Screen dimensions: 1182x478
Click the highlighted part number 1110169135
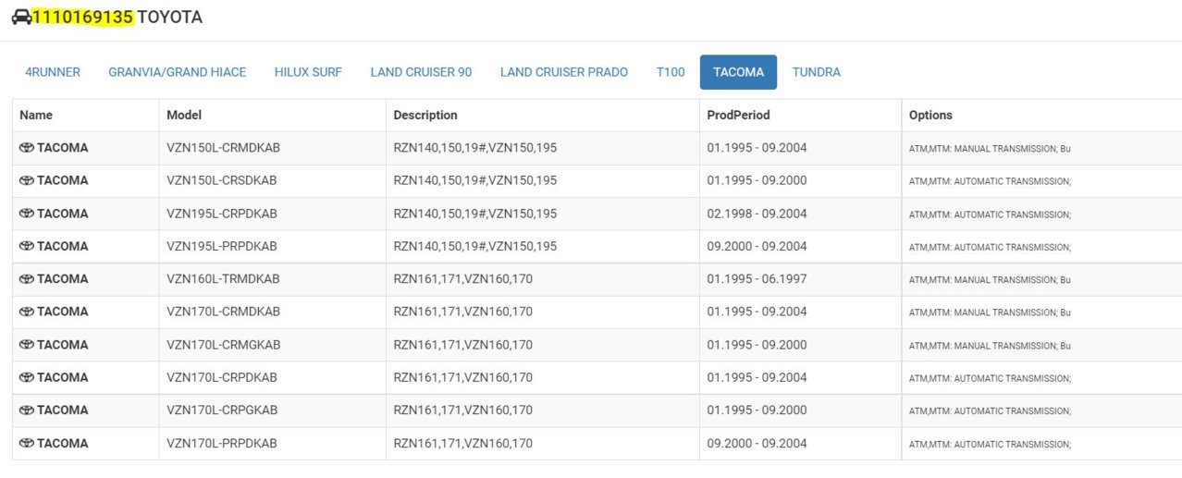coord(83,17)
